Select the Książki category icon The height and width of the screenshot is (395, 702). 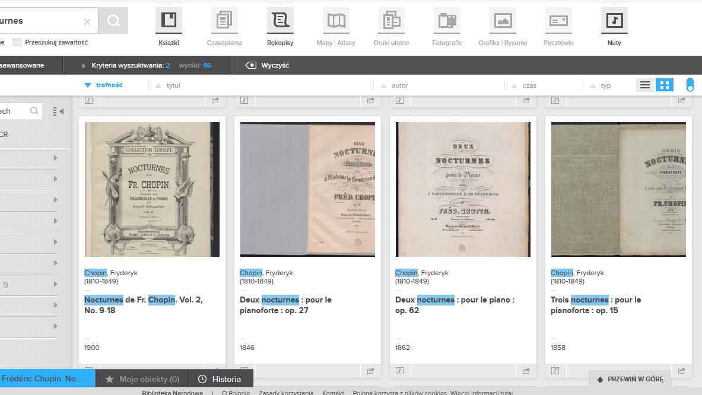click(169, 20)
